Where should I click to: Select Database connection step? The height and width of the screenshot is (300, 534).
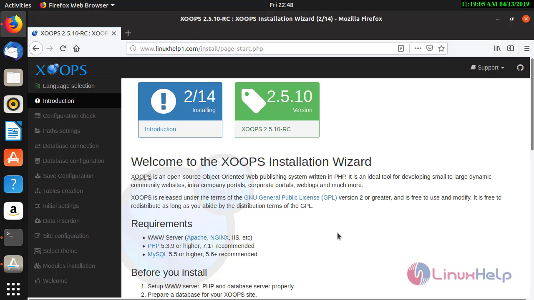tap(74, 146)
